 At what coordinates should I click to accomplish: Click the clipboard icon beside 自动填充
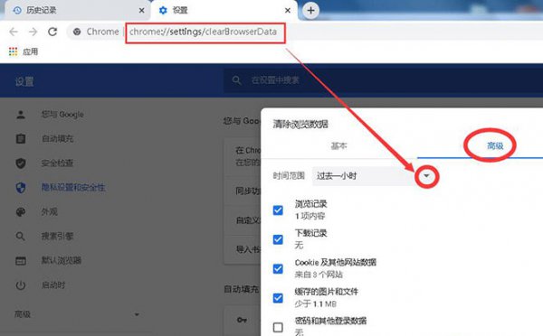click(21, 138)
